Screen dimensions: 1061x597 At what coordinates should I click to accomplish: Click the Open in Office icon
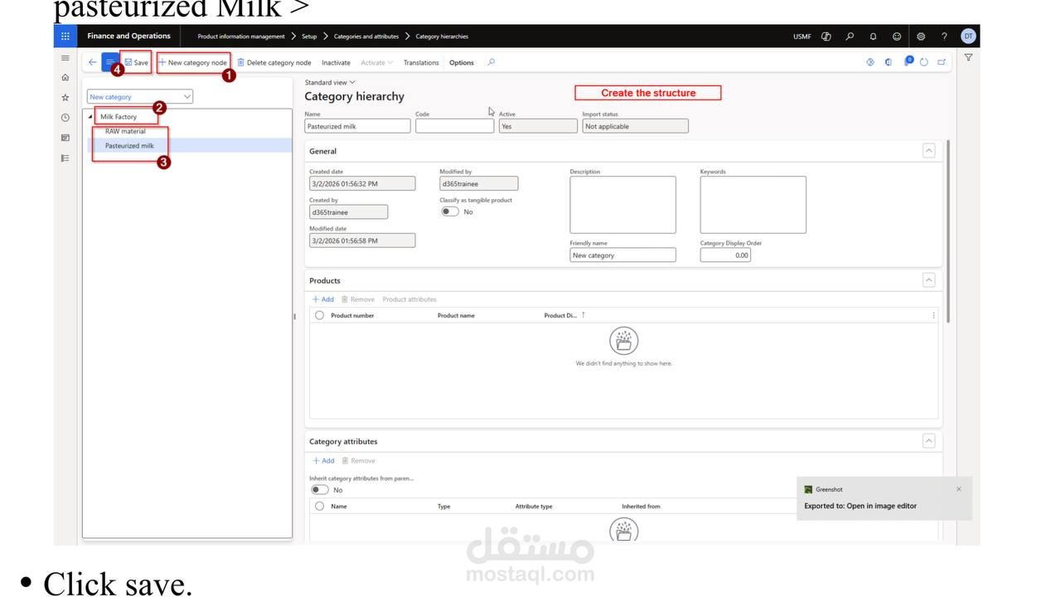[x=889, y=62]
